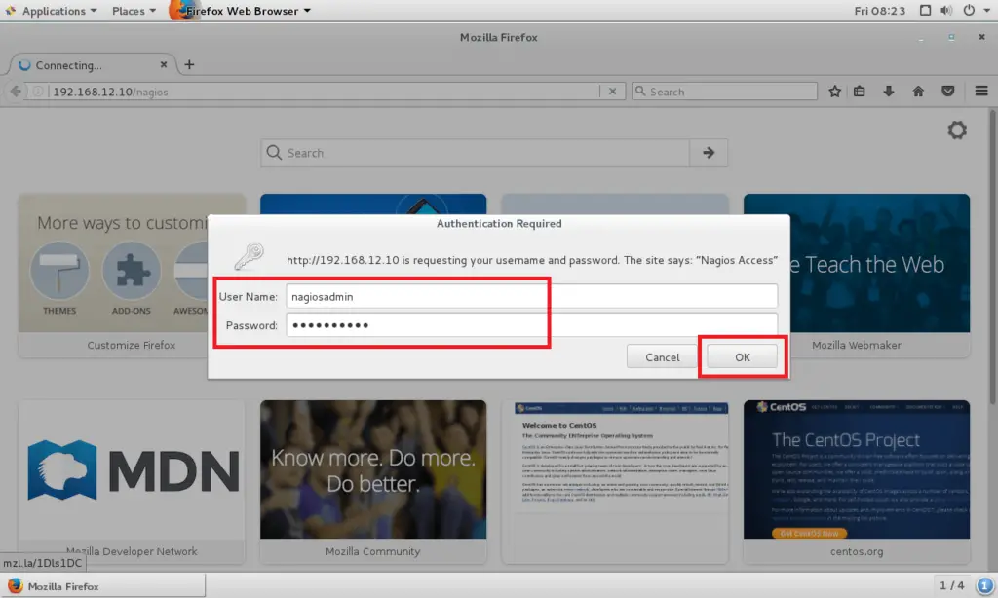Select the Connecting tab

pyautogui.click(x=92, y=65)
